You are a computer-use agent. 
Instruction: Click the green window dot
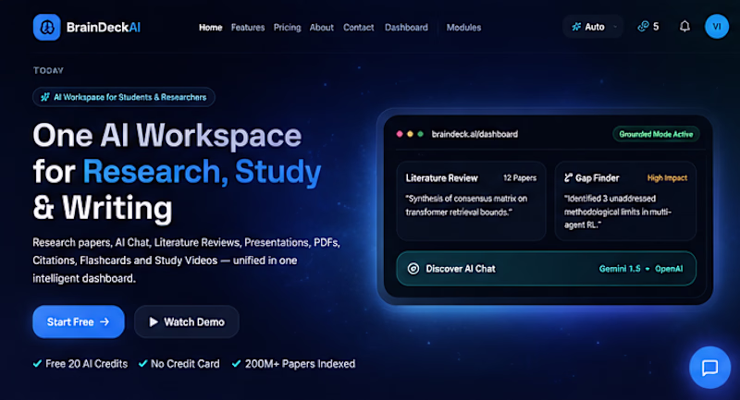point(420,134)
